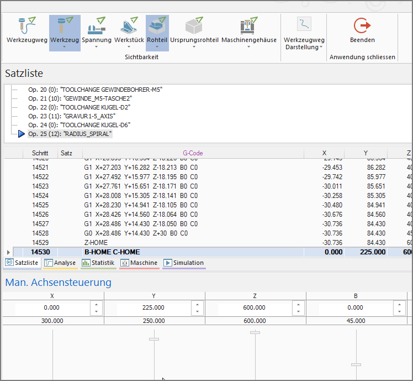Toggle Spannung visibility icon
The image size is (413, 381).
click(x=97, y=25)
